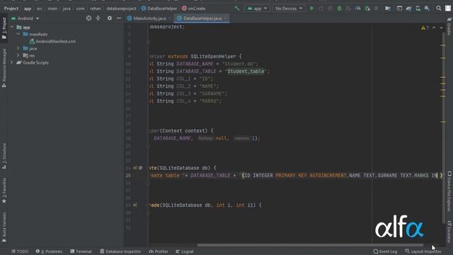Go to next highlighted error arrow
The width and height of the screenshot is (453, 255).
pos(441,28)
